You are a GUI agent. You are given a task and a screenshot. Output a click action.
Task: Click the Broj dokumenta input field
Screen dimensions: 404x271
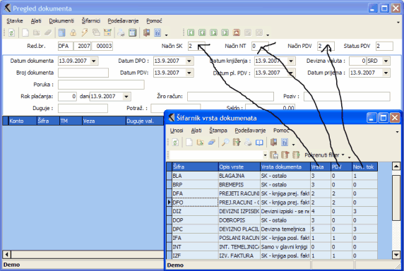[x=83, y=73]
